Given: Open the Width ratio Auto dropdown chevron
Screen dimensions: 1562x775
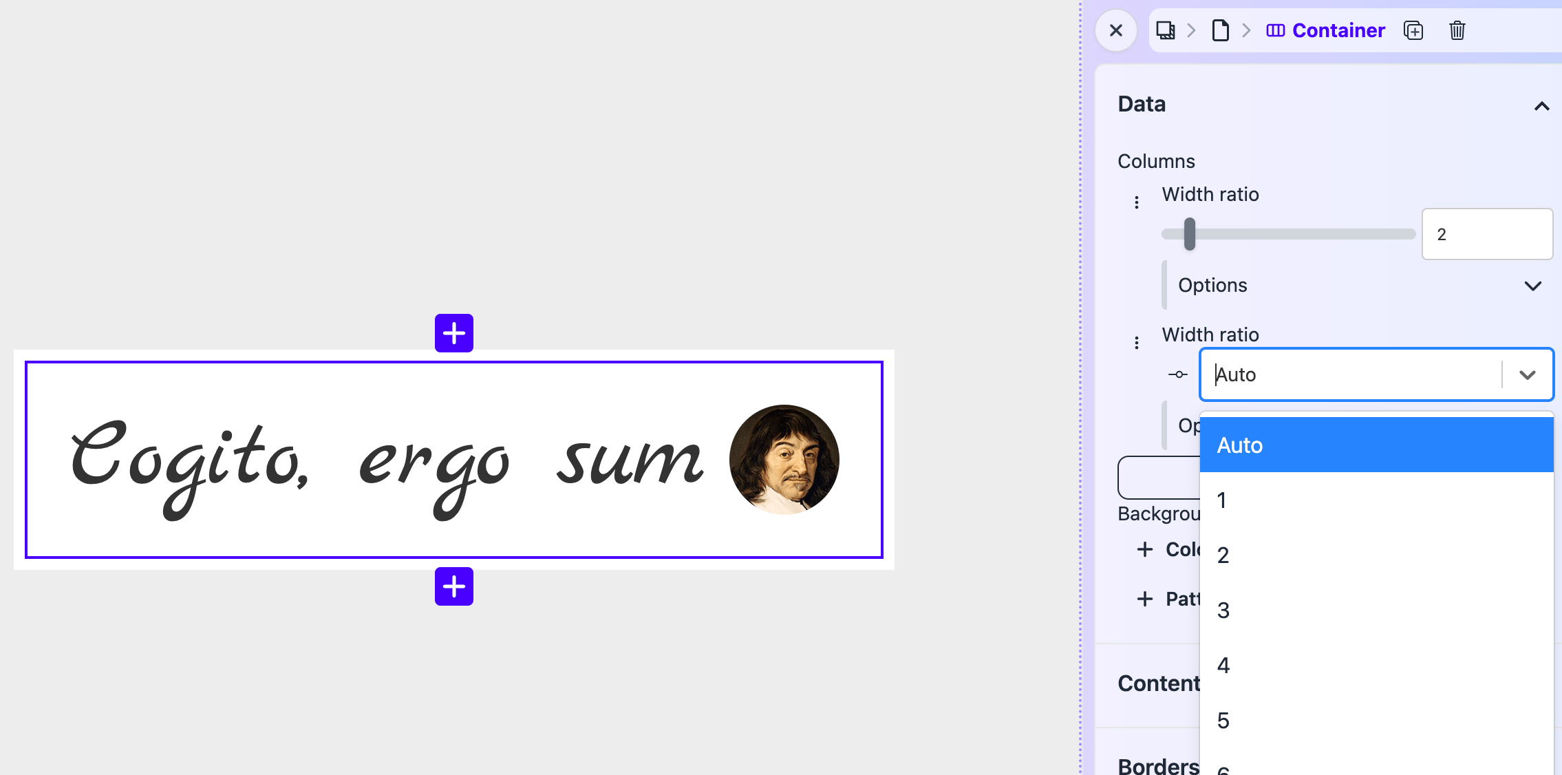Looking at the screenshot, I should [1528, 374].
